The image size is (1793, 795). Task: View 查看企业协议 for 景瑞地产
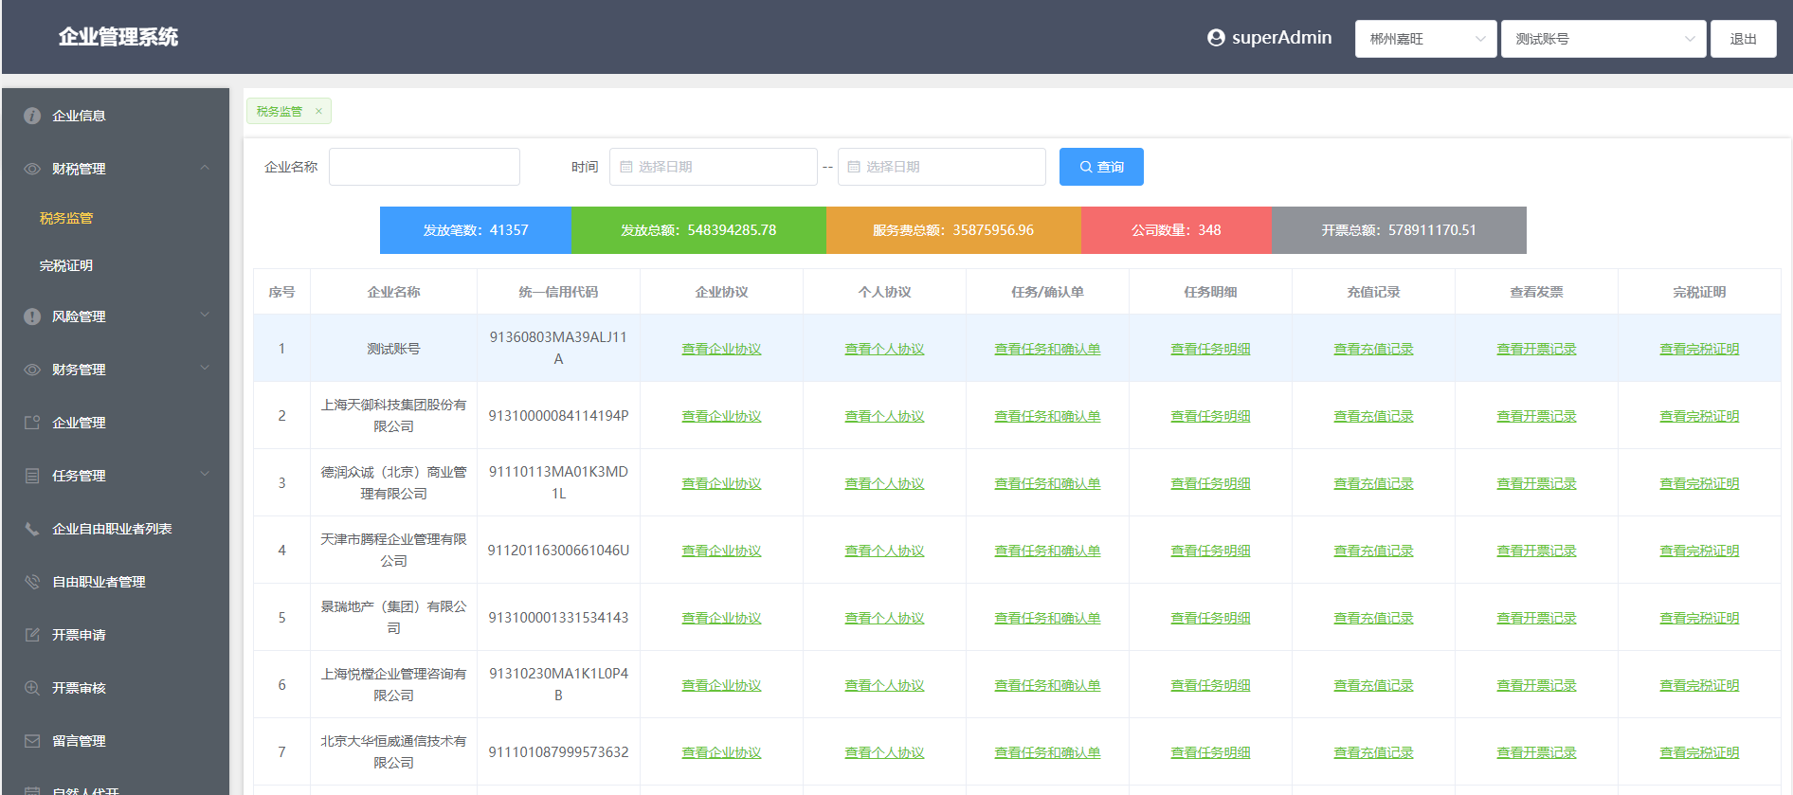pos(721,618)
